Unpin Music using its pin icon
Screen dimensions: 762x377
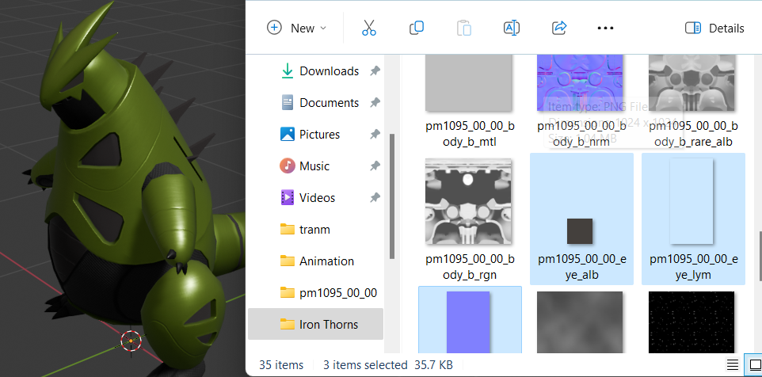click(375, 166)
